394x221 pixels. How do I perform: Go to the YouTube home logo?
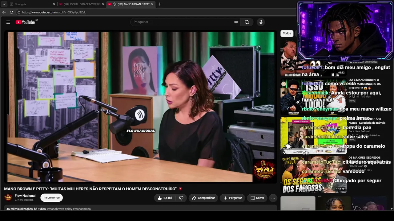(25, 22)
